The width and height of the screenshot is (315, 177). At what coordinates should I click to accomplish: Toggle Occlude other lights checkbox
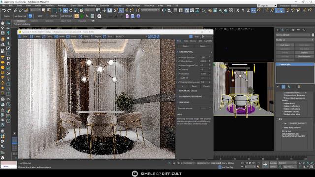[283, 114]
